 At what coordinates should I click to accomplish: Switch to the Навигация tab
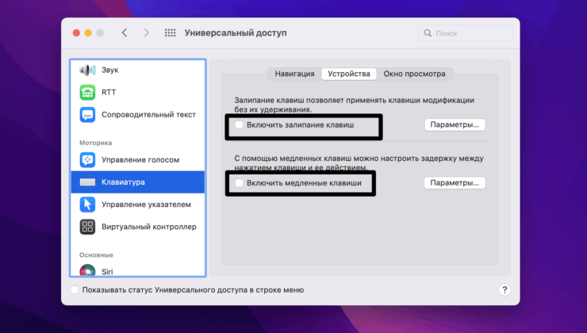point(294,74)
